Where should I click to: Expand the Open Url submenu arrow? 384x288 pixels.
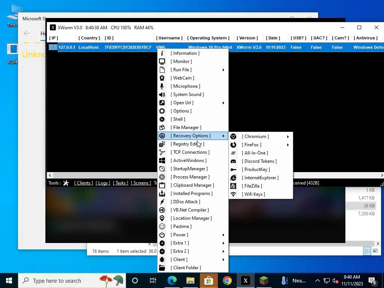223,103
